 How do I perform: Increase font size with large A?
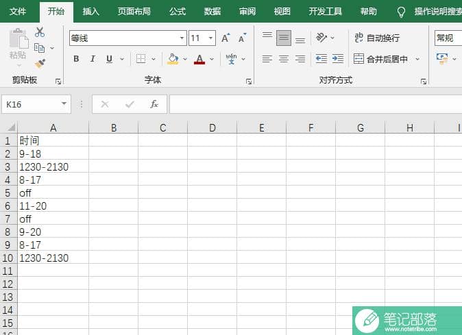(x=226, y=38)
